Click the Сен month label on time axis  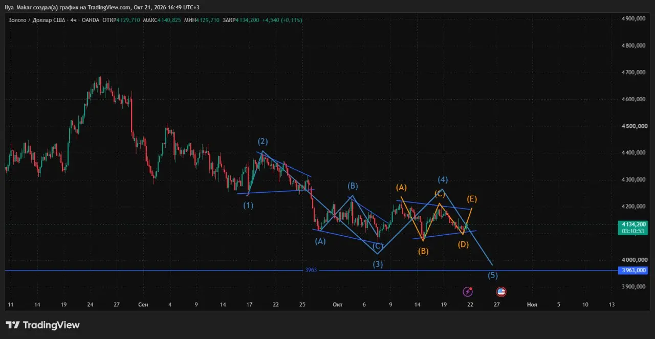pyautogui.click(x=143, y=305)
